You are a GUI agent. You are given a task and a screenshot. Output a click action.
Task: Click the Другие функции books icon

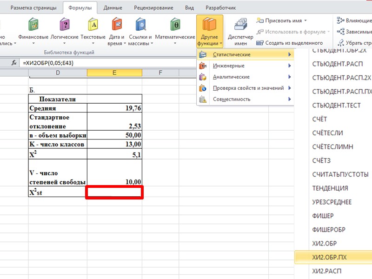(209, 24)
